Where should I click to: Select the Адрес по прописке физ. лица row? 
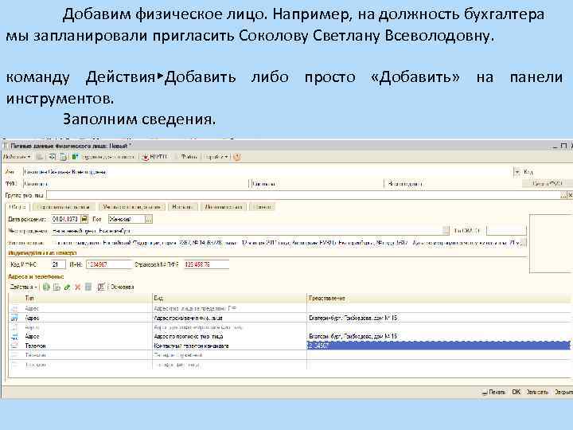[290, 336]
